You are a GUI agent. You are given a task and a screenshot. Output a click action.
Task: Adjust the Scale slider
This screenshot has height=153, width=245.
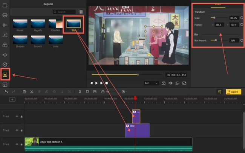[219, 18]
